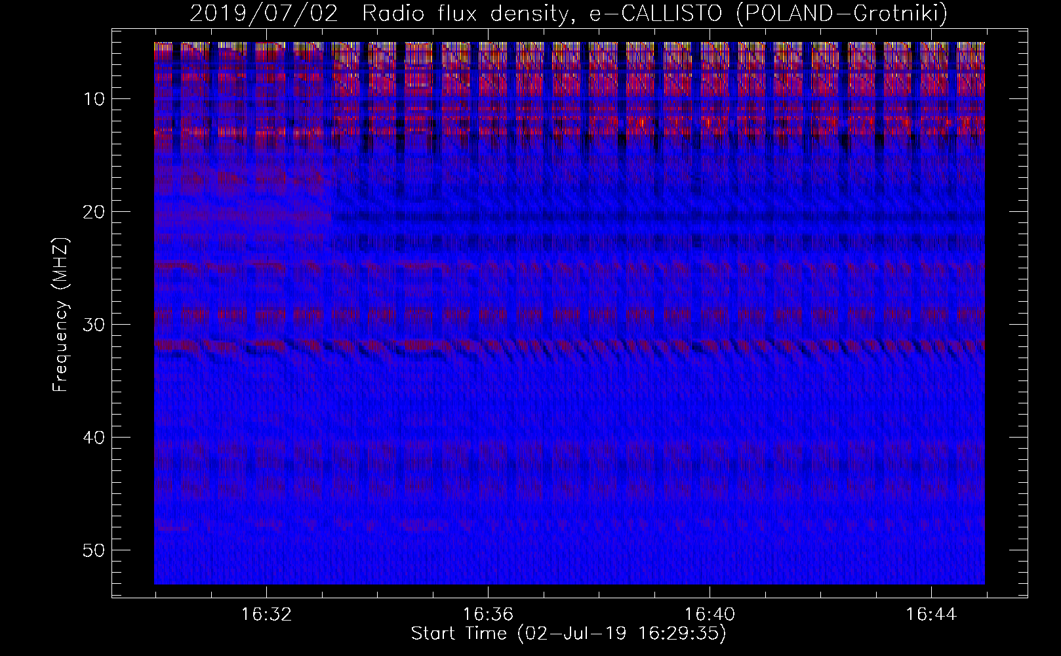
Task: Click the 16:40 time tick label
Action: [x=710, y=615]
